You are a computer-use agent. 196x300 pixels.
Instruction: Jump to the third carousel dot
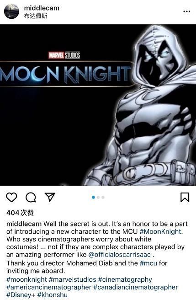pos(103,197)
